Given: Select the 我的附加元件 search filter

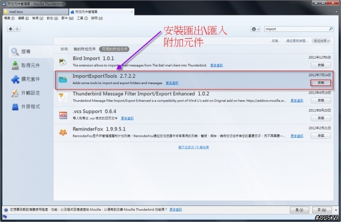Looking at the screenshot, I should (84, 49).
